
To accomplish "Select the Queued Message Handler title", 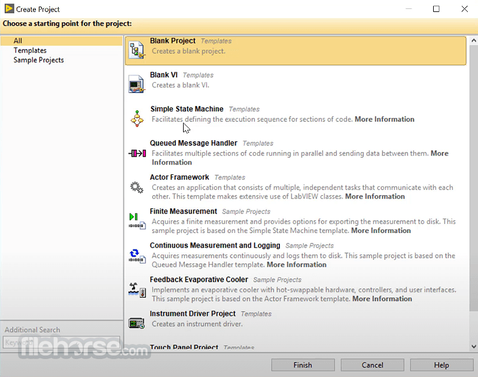I will [x=193, y=143].
